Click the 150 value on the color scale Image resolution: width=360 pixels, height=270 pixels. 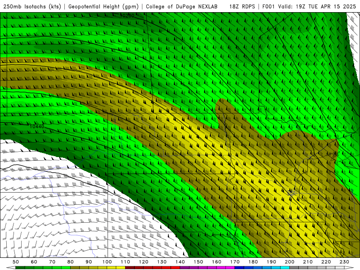[198, 262]
